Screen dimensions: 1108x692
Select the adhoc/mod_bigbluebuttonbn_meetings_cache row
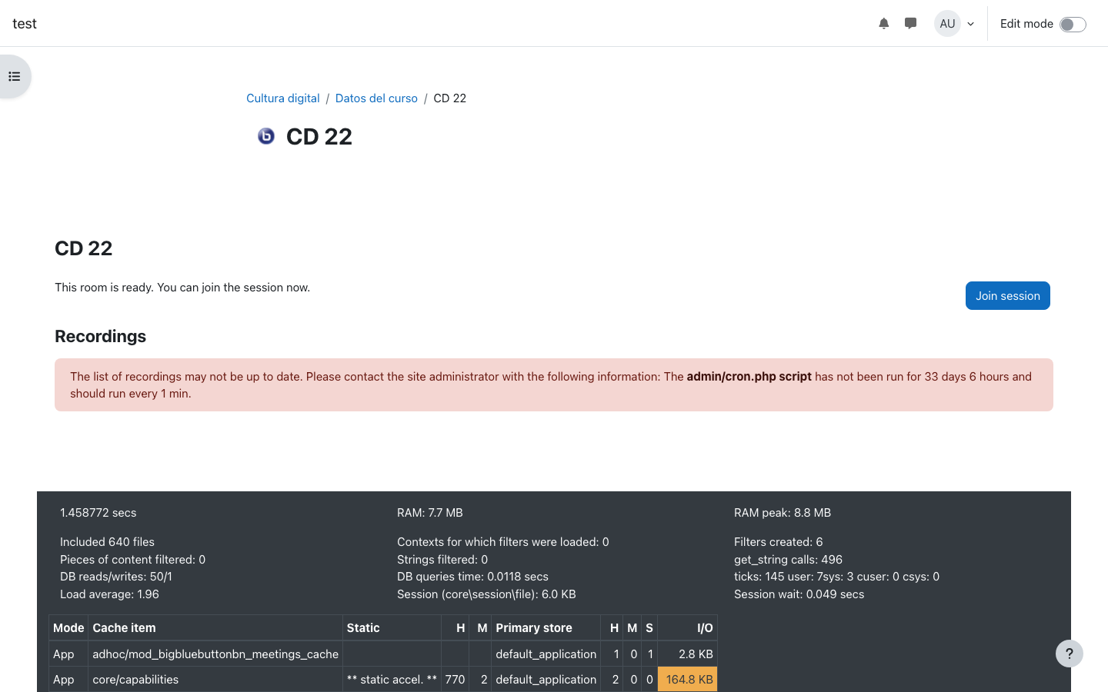pos(215,654)
